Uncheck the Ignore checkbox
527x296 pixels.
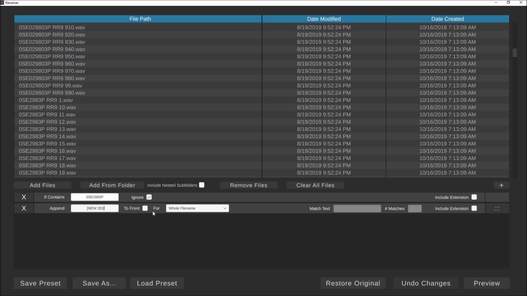pyautogui.click(x=149, y=197)
